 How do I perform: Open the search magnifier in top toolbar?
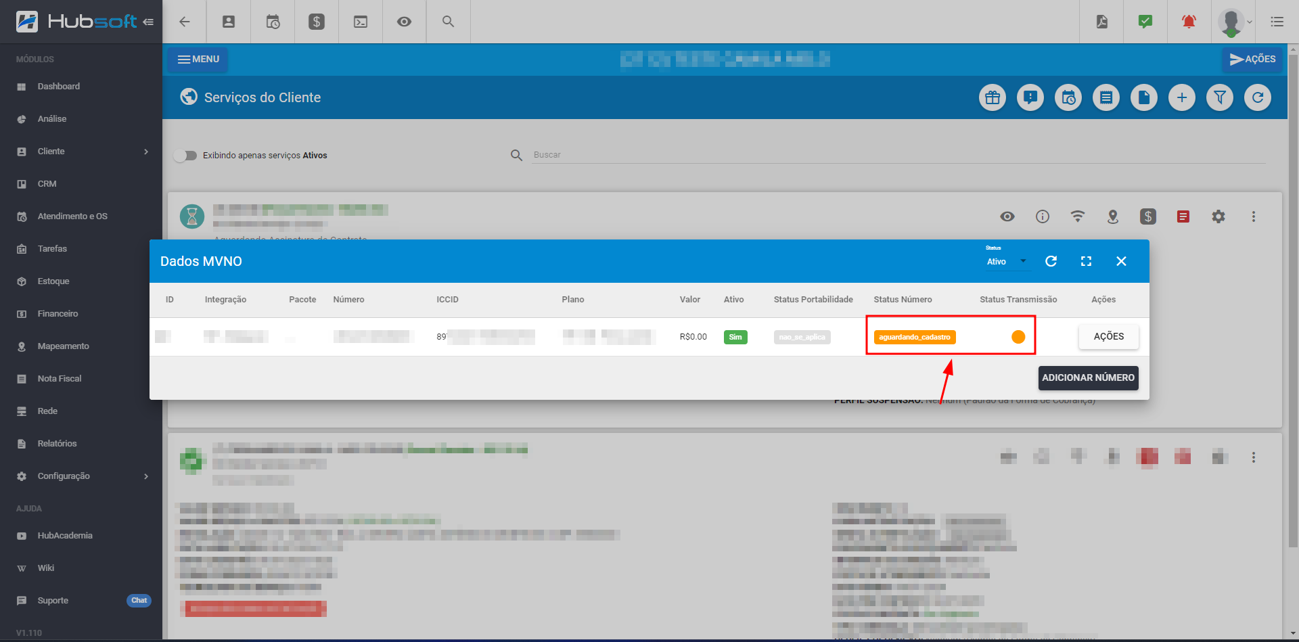pyautogui.click(x=448, y=22)
